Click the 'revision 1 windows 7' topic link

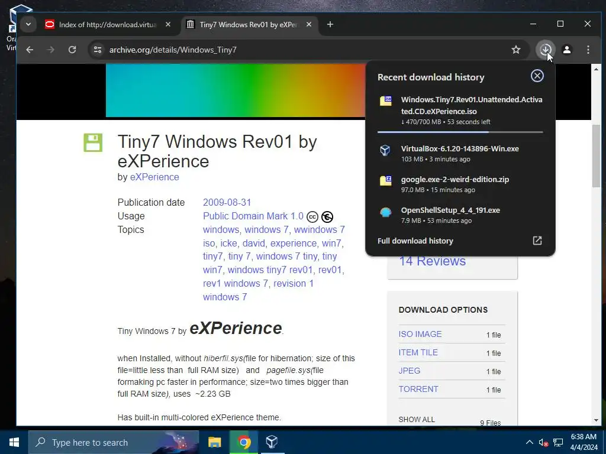coord(258,290)
